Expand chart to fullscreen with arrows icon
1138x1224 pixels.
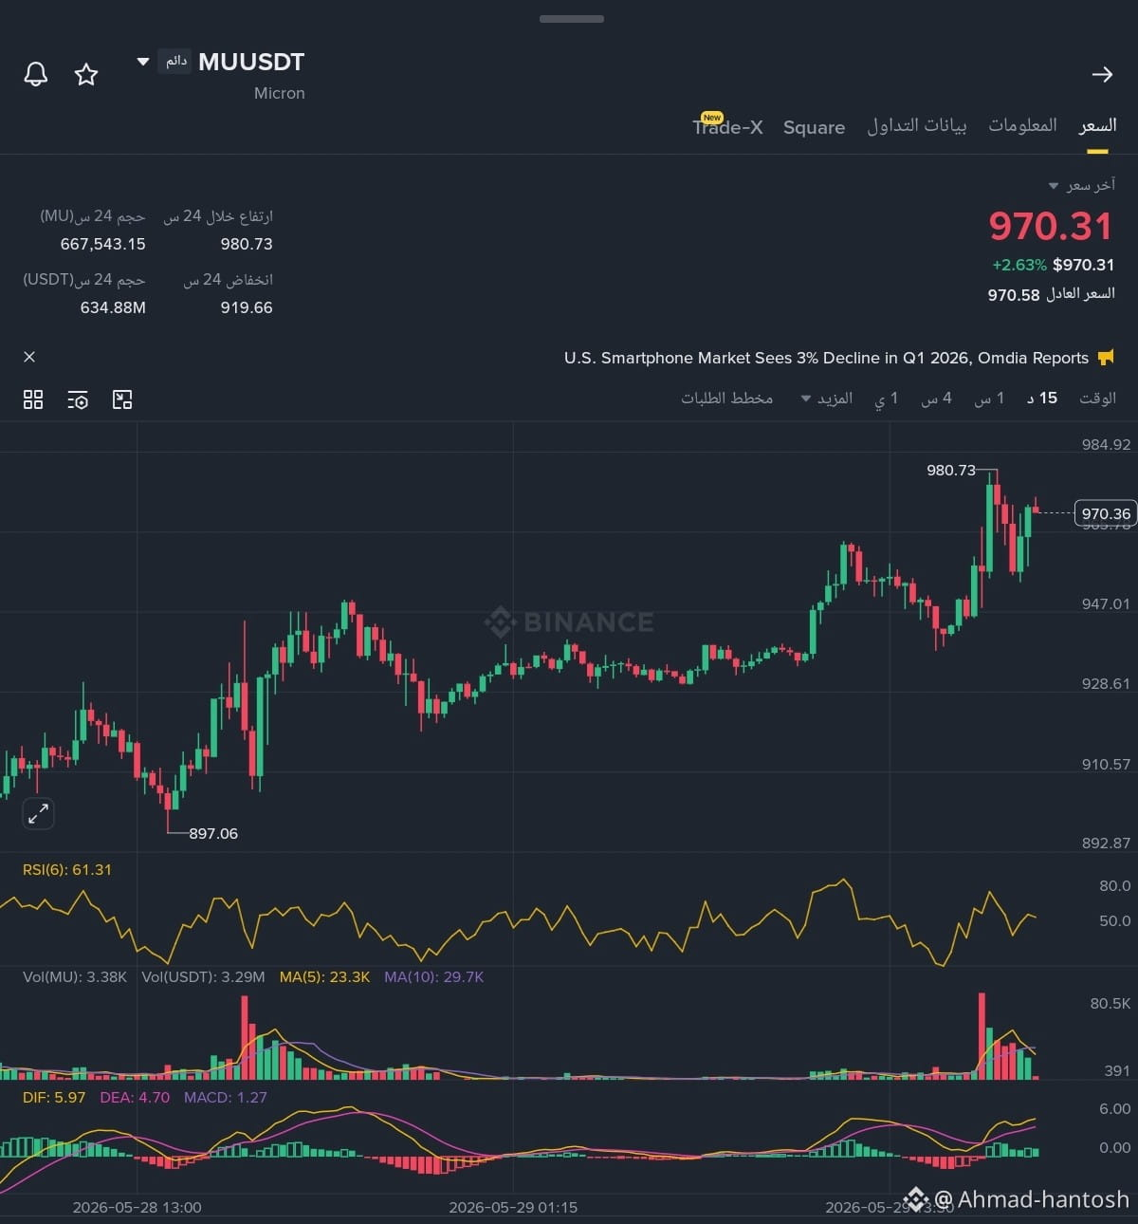(38, 813)
